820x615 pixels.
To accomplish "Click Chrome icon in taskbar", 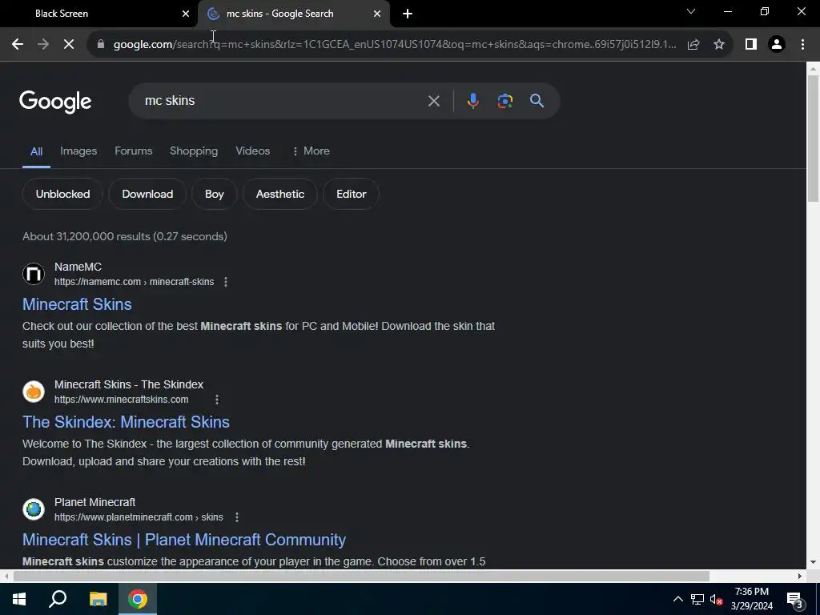I will tap(138, 599).
